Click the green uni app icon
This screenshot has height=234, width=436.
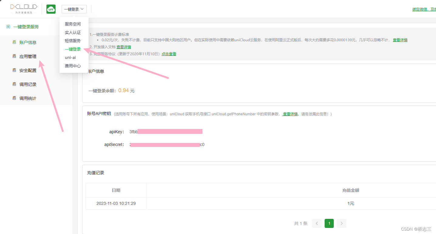[51, 9]
